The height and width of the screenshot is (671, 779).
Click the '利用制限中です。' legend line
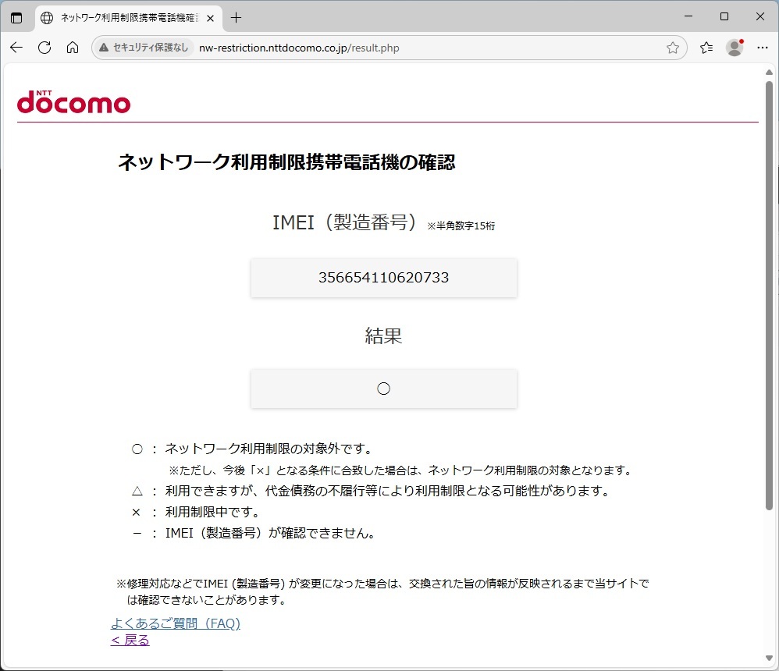point(212,512)
